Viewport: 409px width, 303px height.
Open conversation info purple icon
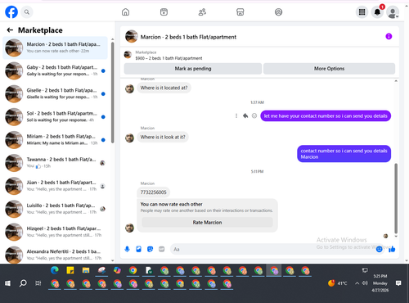(x=389, y=36)
